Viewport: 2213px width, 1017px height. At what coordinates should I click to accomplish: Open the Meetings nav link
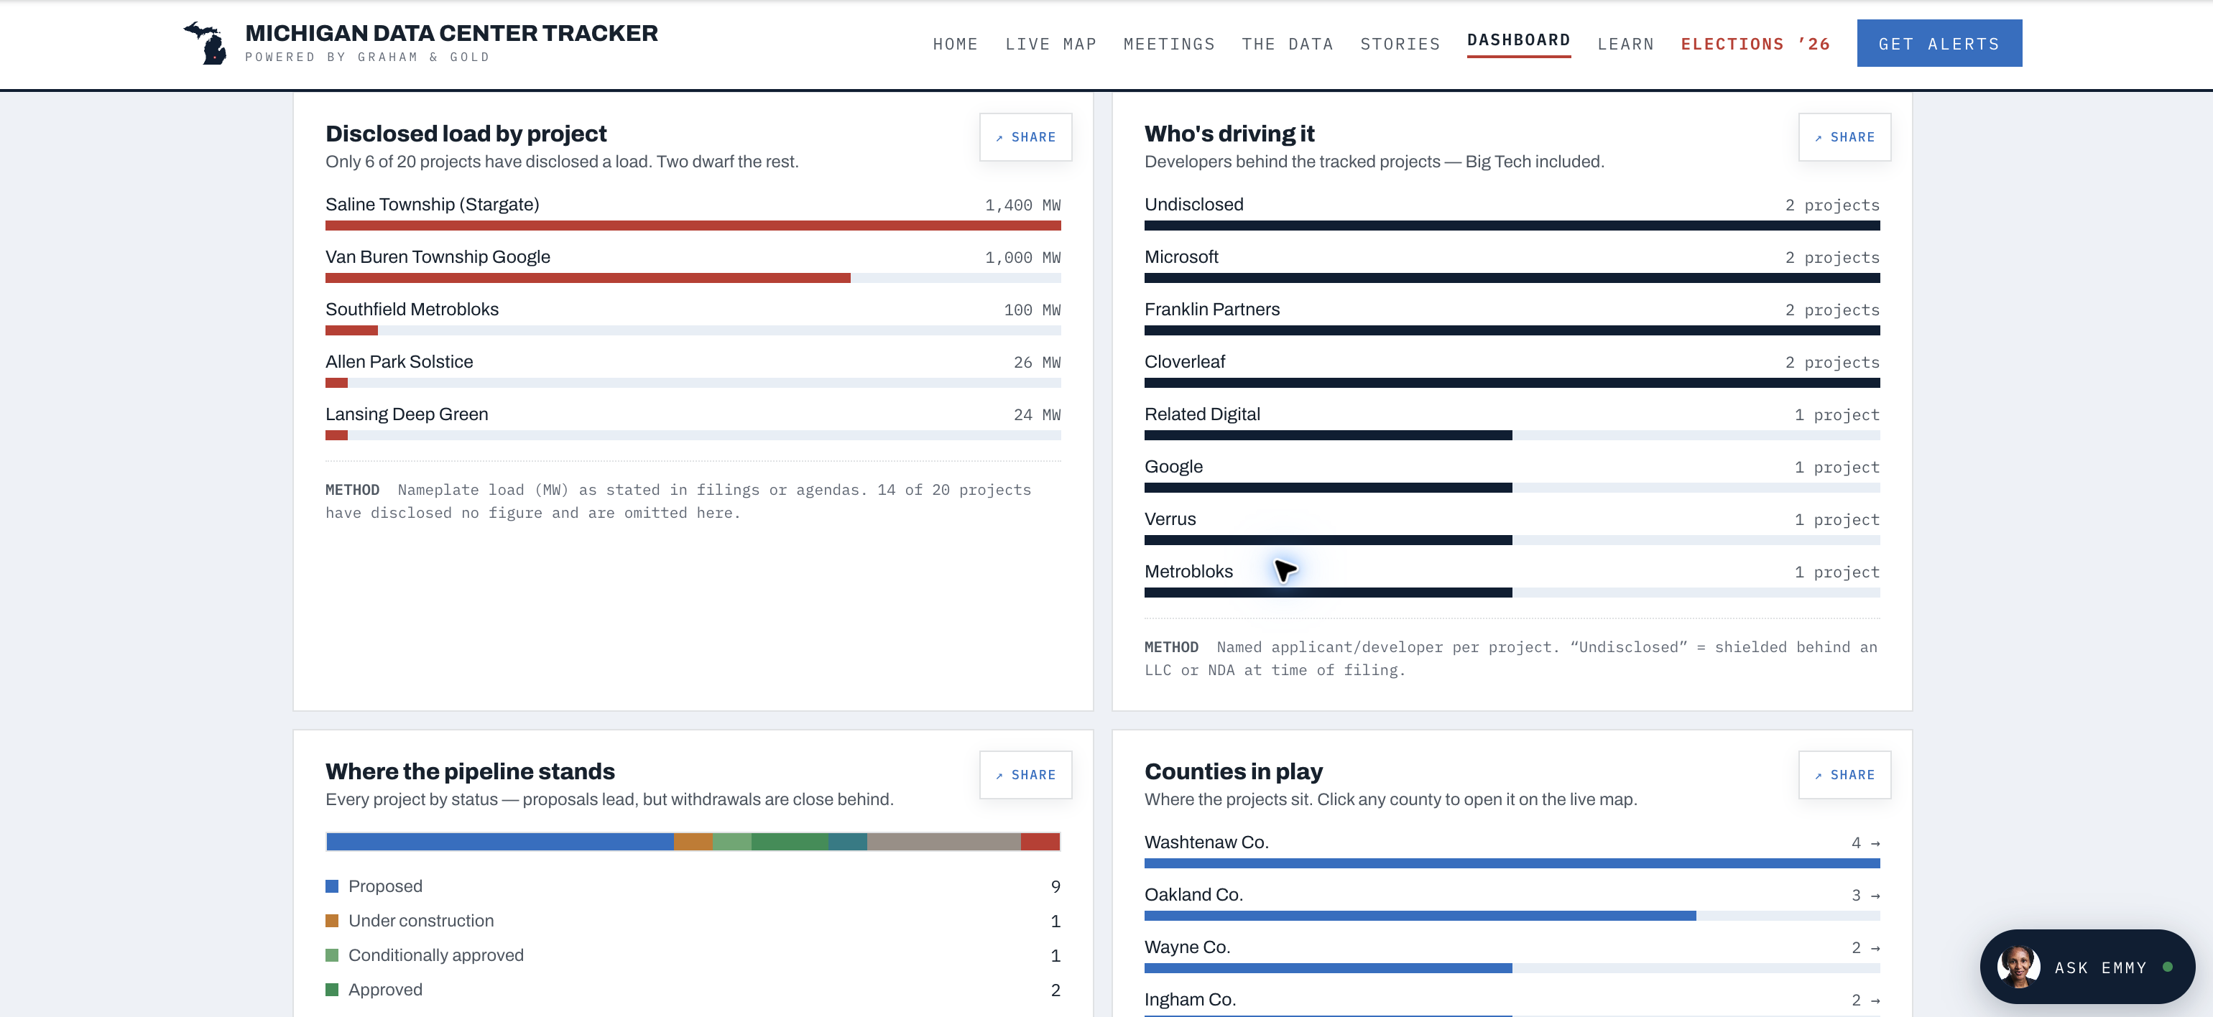click(1168, 44)
